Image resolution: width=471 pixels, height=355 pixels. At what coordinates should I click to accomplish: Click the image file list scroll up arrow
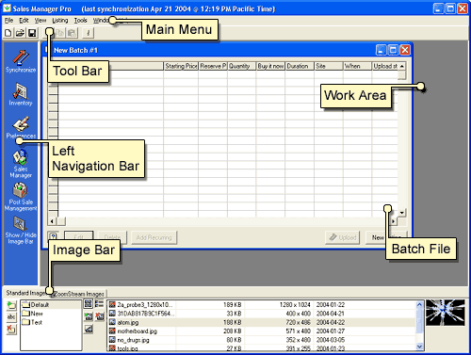coord(420,304)
